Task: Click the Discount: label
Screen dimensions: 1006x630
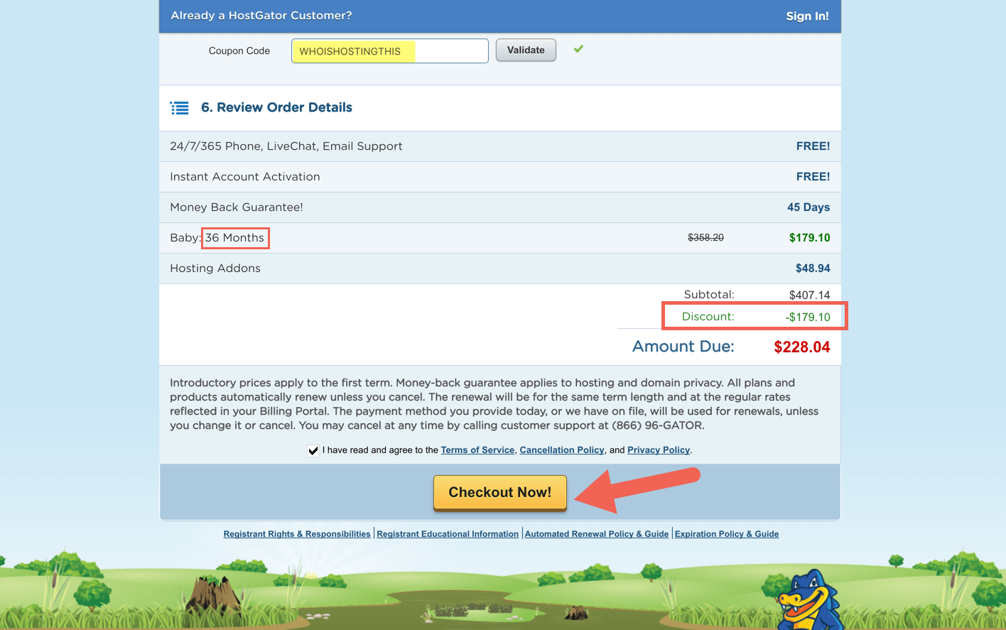Action: pyautogui.click(x=708, y=317)
